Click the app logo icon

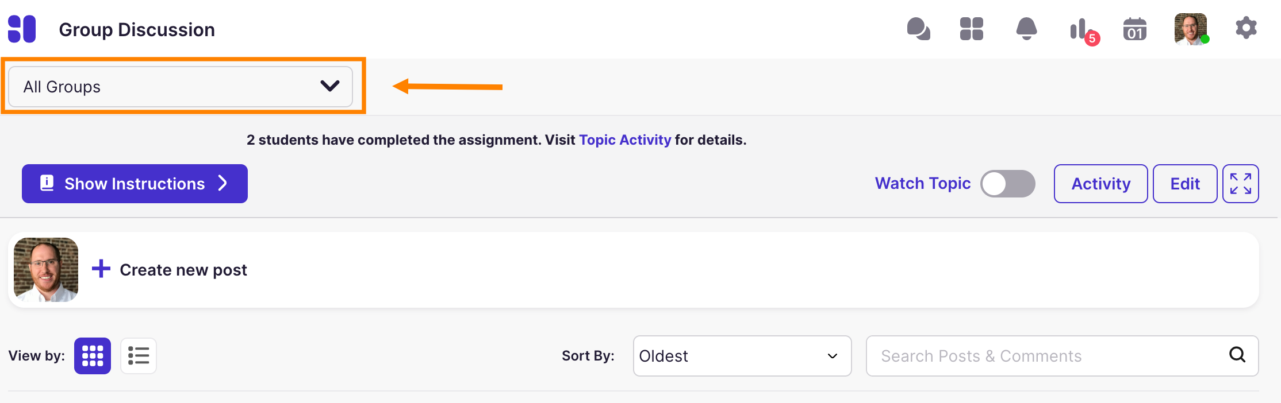click(x=22, y=29)
